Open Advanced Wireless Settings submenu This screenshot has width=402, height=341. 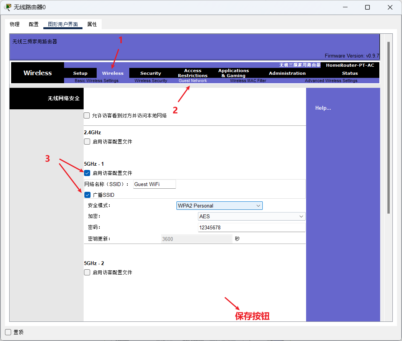pos(331,81)
